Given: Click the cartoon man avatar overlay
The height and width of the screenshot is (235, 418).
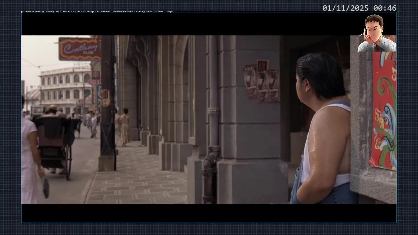Looking at the screenshot, I should 377,33.
